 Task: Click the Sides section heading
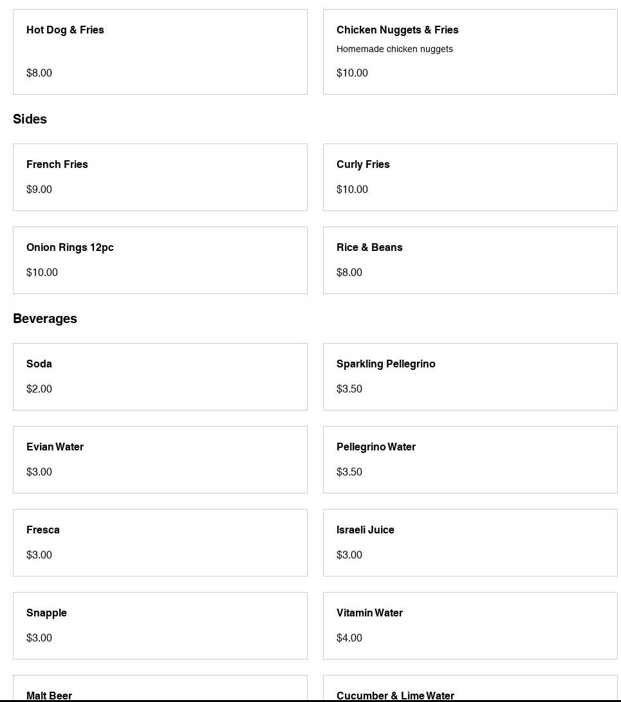point(30,119)
